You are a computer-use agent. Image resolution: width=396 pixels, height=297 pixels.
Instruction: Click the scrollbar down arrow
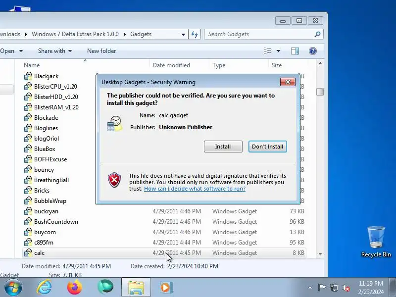(x=320, y=254)
